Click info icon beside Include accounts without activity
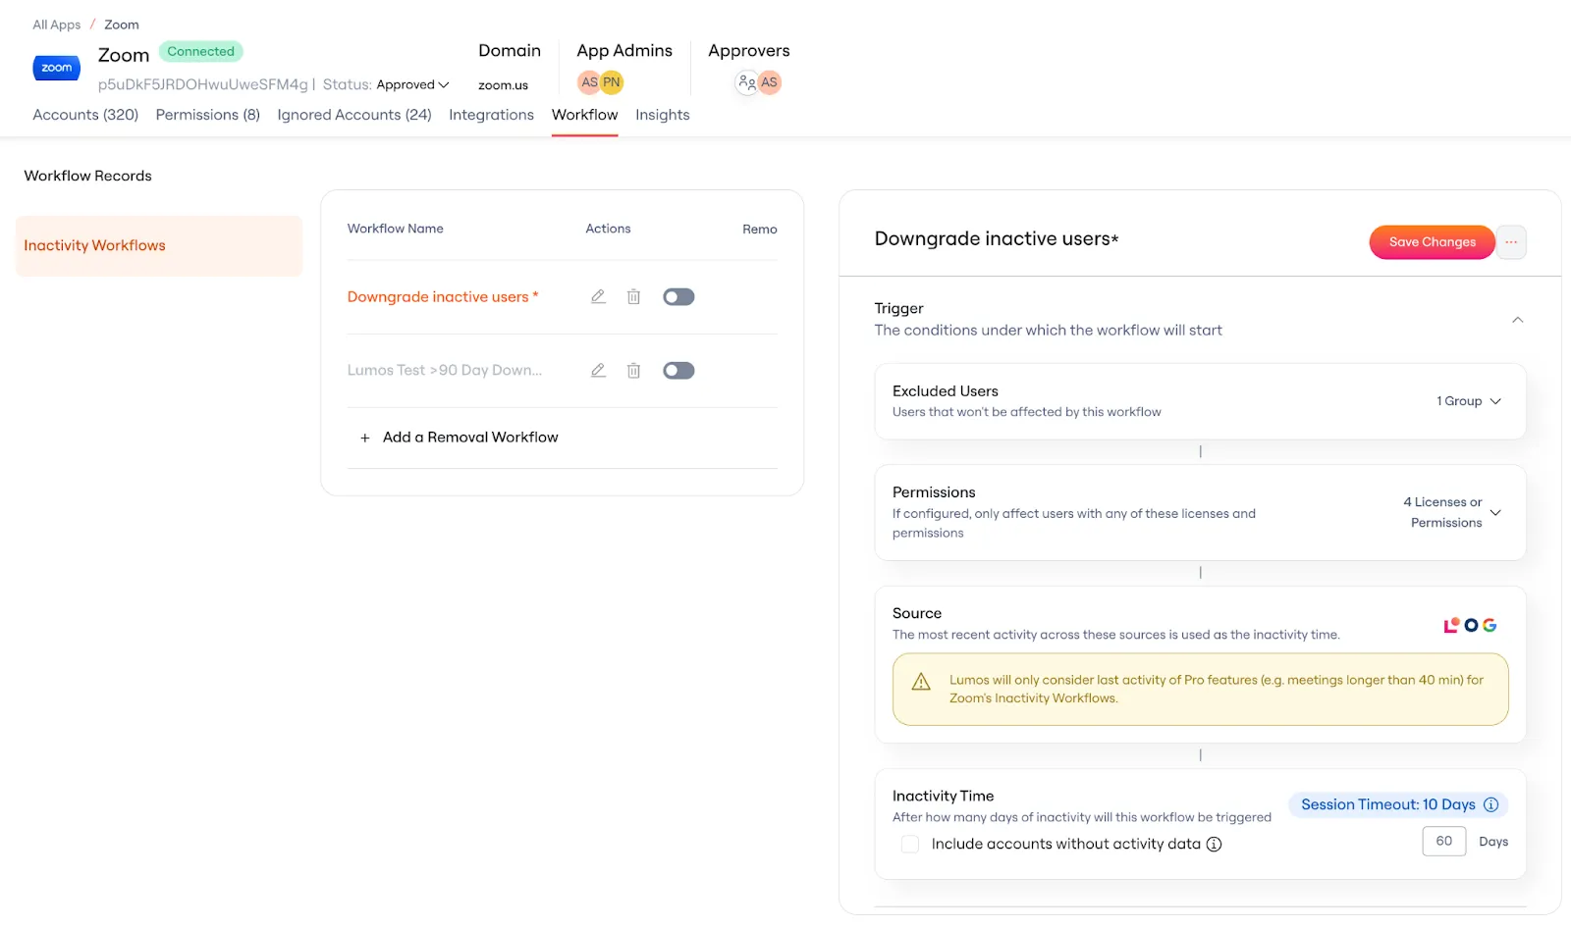The width and height of the screenshot is (1571, 928). coord(1214,844)
